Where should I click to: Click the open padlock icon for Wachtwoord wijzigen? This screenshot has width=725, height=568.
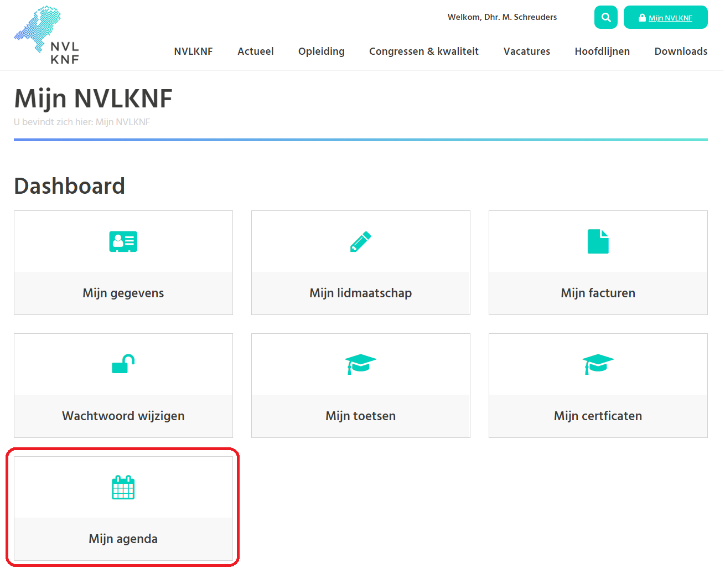123,364
